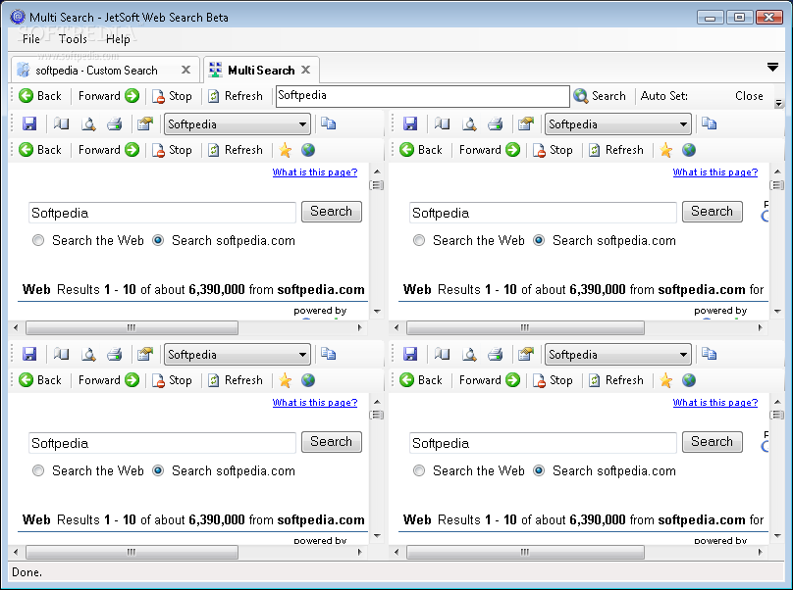This screenshot has width=793, height=590.
Task: Click the save icon in the top-left pane
Action: point(29,123)
